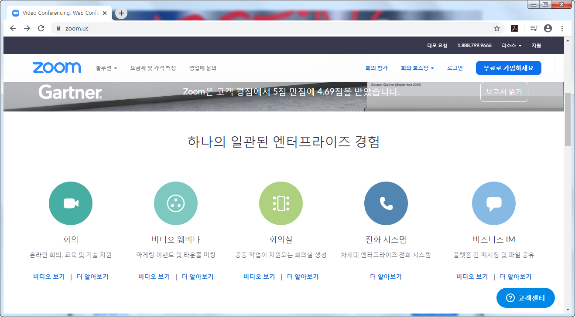Open 요금제 및 가격 책정 page

tap(153, 68)
